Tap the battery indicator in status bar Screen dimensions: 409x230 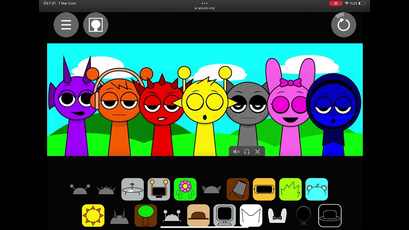pos(362,3)
